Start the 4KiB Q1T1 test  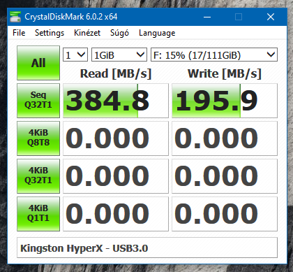pos(38,214)
